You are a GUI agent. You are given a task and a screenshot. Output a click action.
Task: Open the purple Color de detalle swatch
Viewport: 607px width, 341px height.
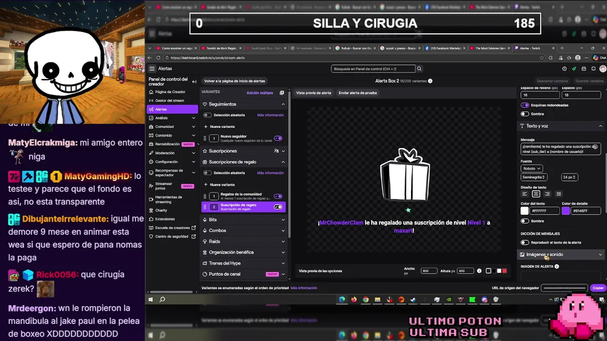(566, 211)
